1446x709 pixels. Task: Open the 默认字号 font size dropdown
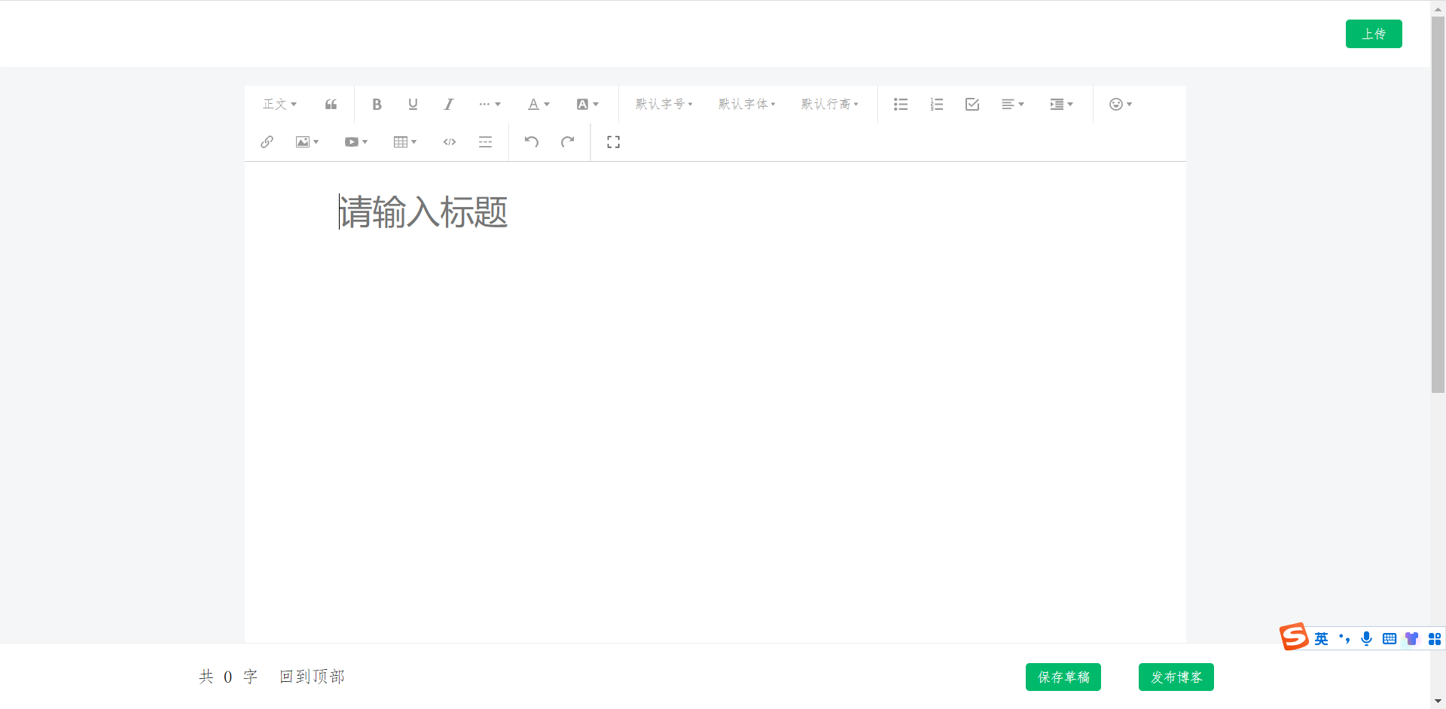point(664,104)
